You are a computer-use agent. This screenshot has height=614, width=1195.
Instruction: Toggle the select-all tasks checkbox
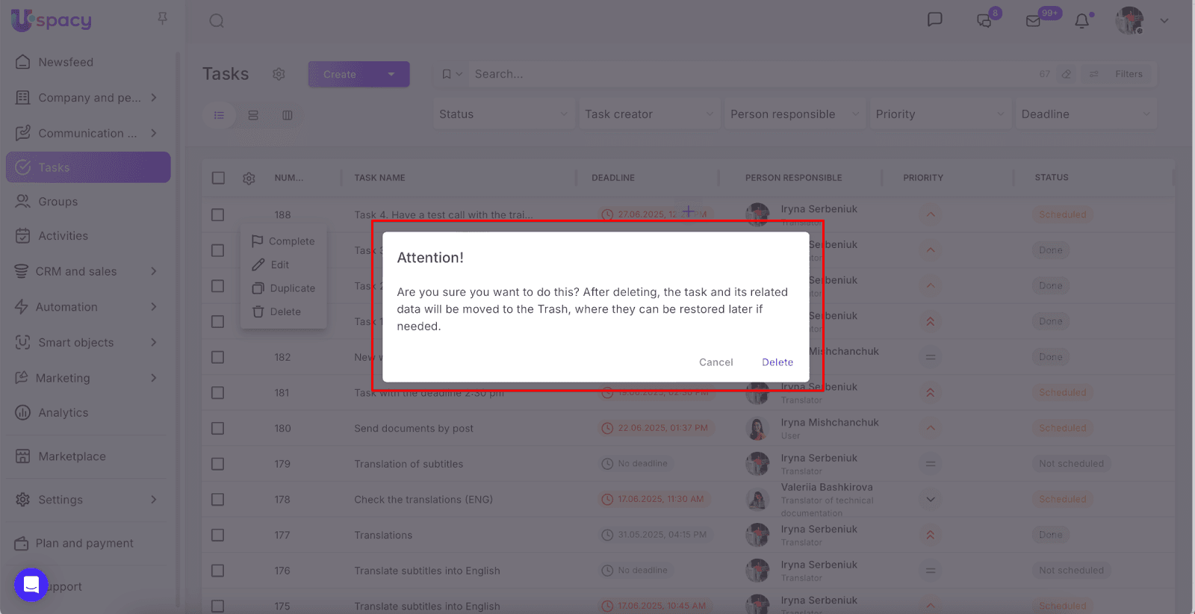pyautogui.click(x=218, y=178)
